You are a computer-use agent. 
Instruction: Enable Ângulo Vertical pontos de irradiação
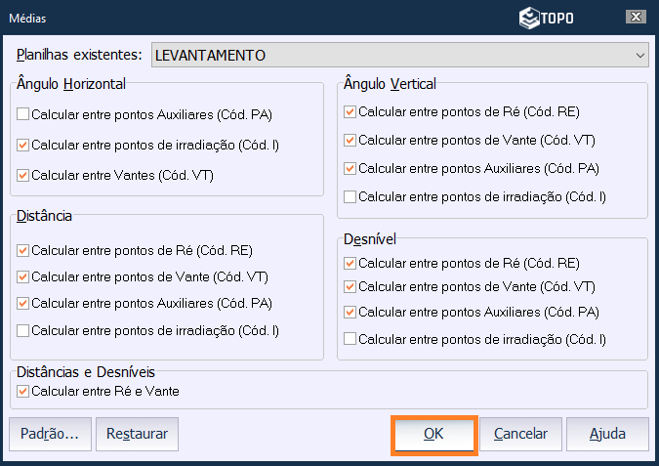coord(350,197)
